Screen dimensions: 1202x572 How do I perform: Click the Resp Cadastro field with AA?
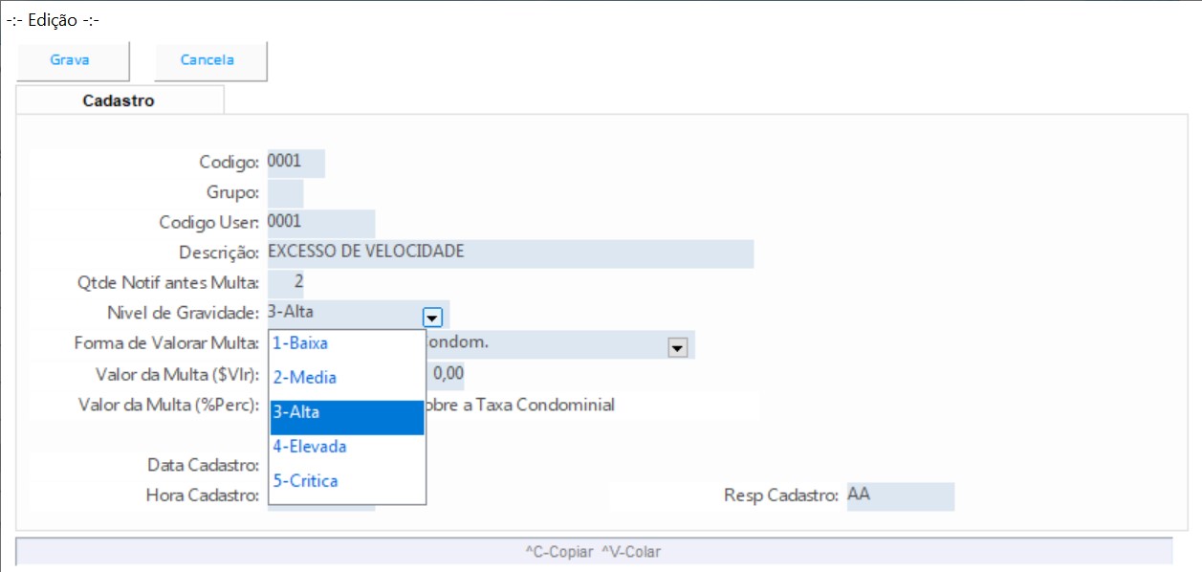(x=899, y=496)
